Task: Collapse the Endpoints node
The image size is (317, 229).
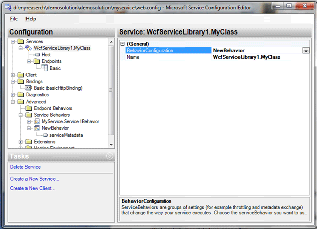Action: coord(29,61)
